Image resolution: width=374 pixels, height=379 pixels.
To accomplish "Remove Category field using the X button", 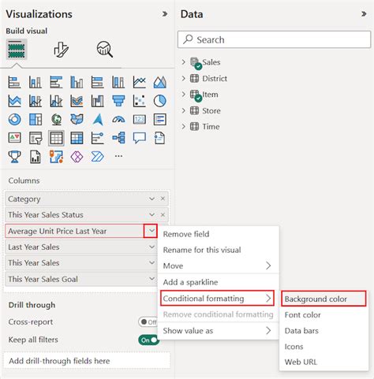I will tap(163, 199).
